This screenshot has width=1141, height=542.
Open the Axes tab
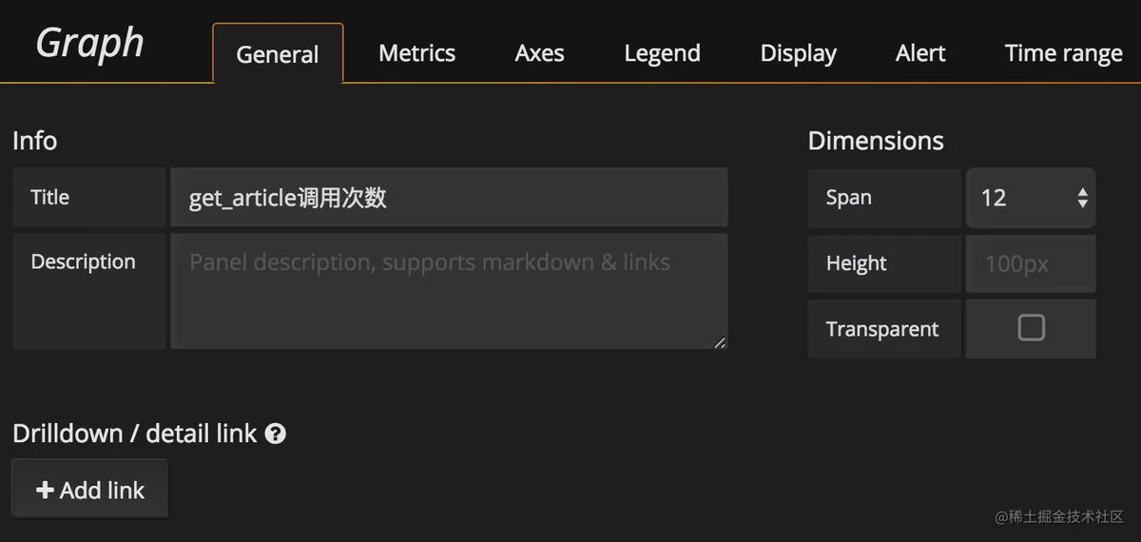539,53
